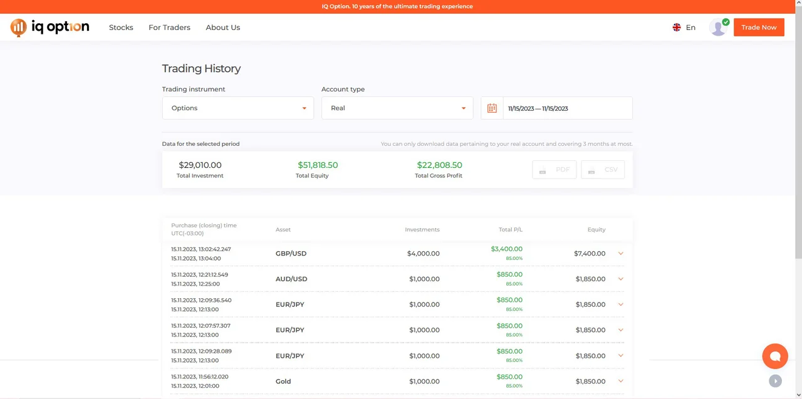Open the Account type Real dropdown
The height and width of the screenshot is (399, 802).
[x=397, y=108]
